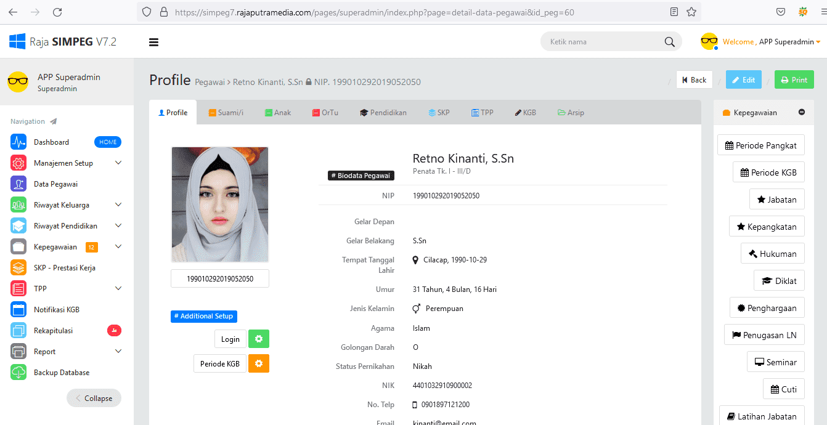Screen dimensions: 827x425
Task: Click the search magnifier icon
Action: point(669,41)
